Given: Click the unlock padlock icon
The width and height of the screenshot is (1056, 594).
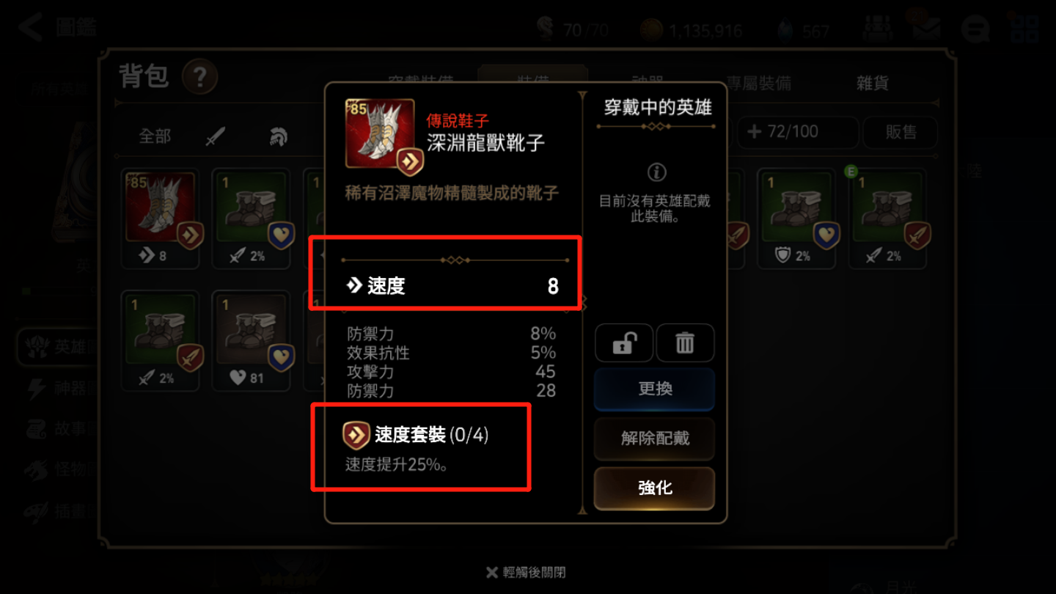Looking at the screenshot, I should (624, 343).
